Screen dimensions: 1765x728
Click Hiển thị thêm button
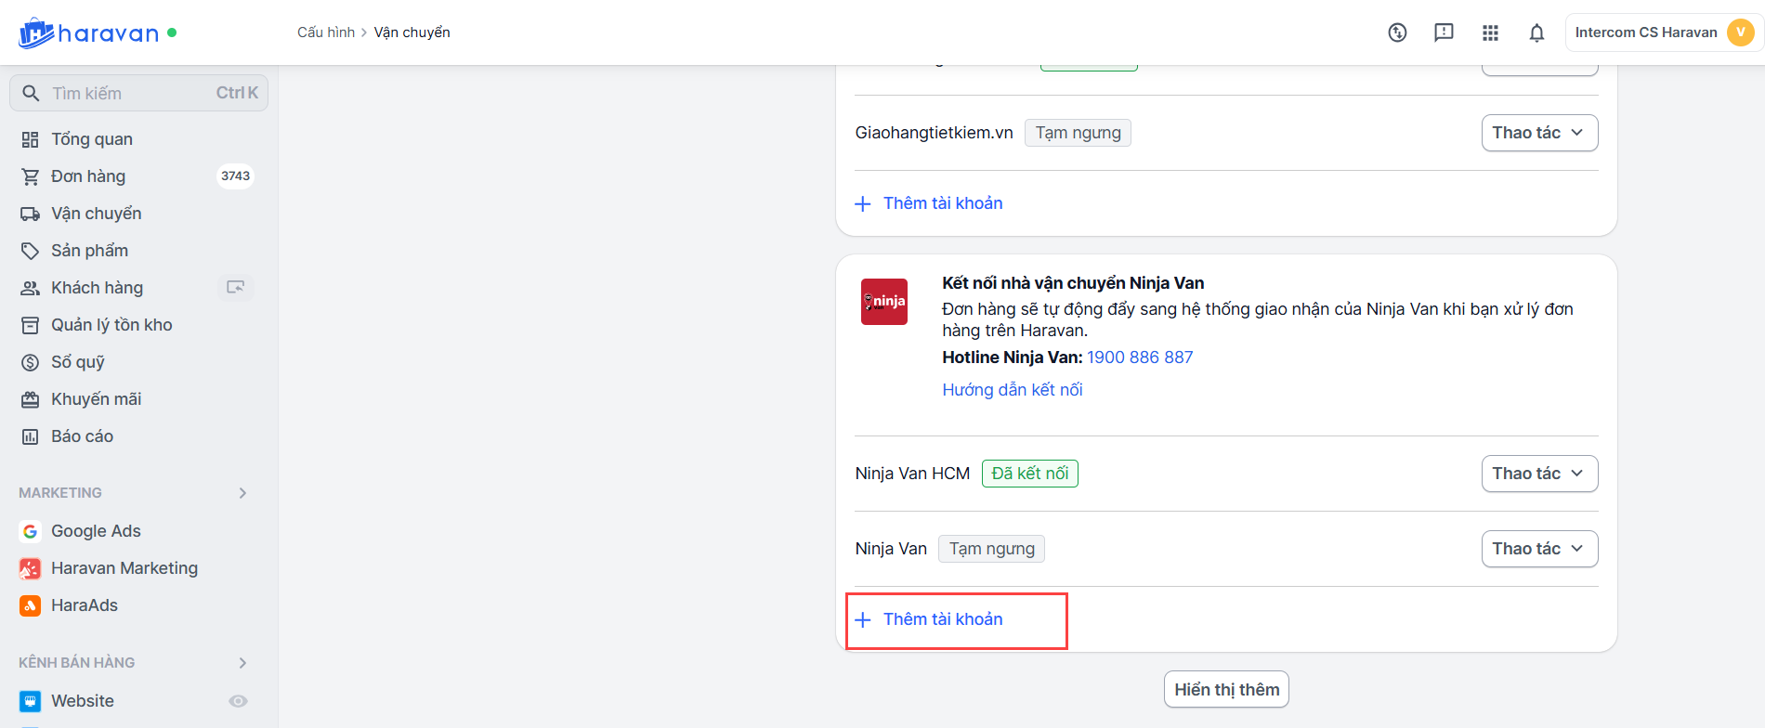(1226, 690)
